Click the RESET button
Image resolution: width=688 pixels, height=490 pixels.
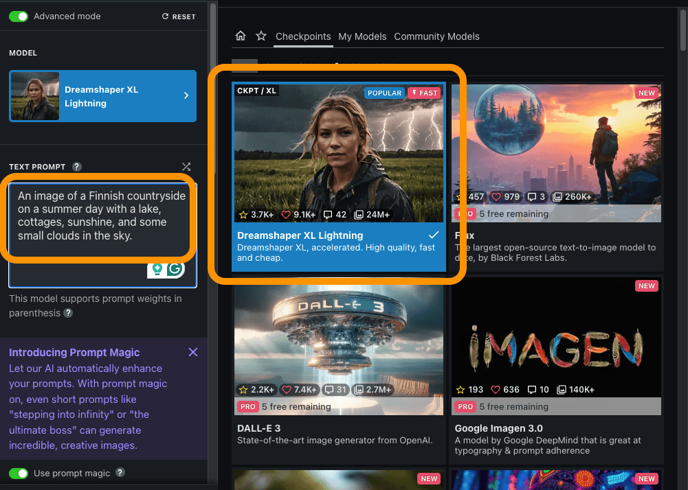tap(179, 16)
